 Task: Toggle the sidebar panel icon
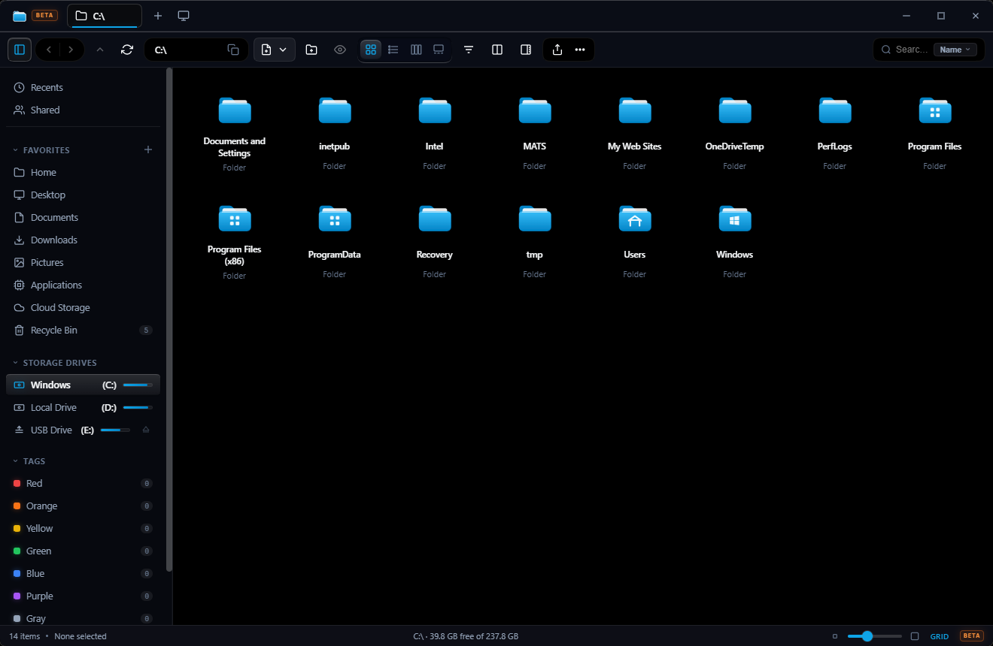20,50
